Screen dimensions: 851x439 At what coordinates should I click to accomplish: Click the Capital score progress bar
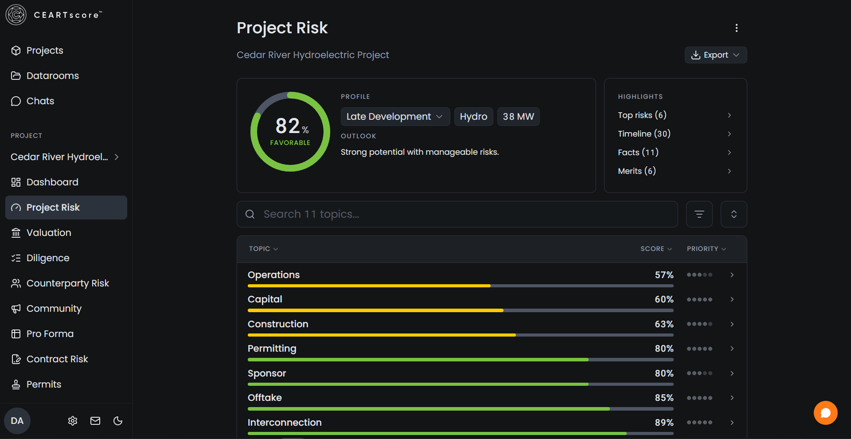(x=461, y=310)
